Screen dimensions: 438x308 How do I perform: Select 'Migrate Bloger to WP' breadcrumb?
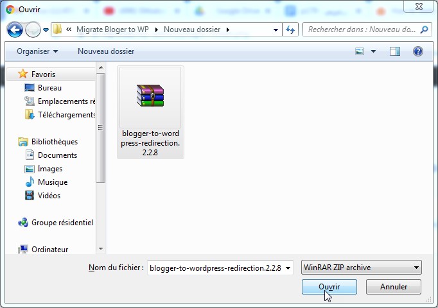[112, 30]
